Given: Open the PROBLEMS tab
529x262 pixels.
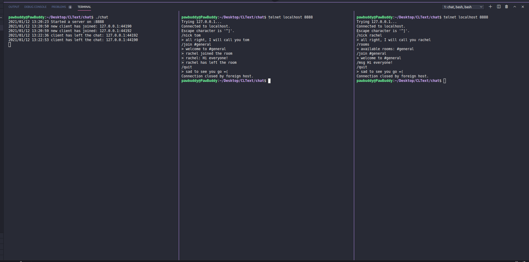Looking at the screenshot, I should pyautogui.click(x=59, y=7).
